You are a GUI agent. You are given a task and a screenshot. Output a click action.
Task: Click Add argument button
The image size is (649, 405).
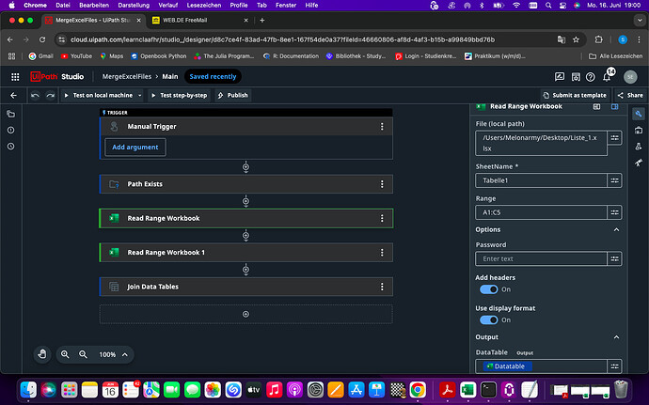pyautogui.click(x=135, y=148)
